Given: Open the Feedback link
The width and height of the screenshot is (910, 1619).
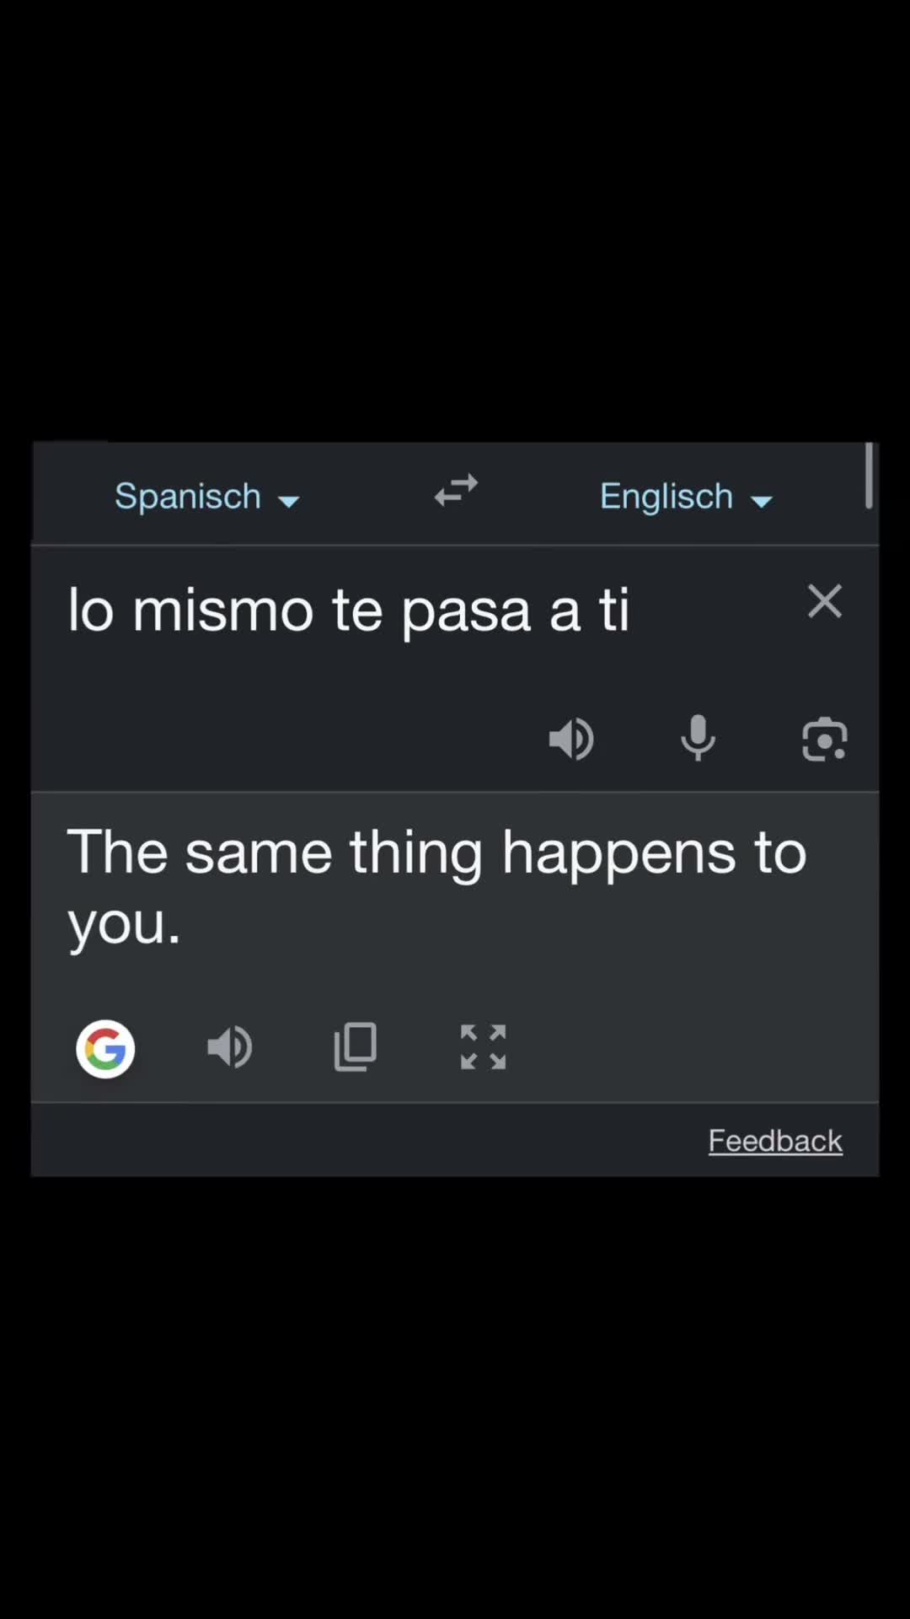Looking at the screenshot, I should [x=775, y=1141].
